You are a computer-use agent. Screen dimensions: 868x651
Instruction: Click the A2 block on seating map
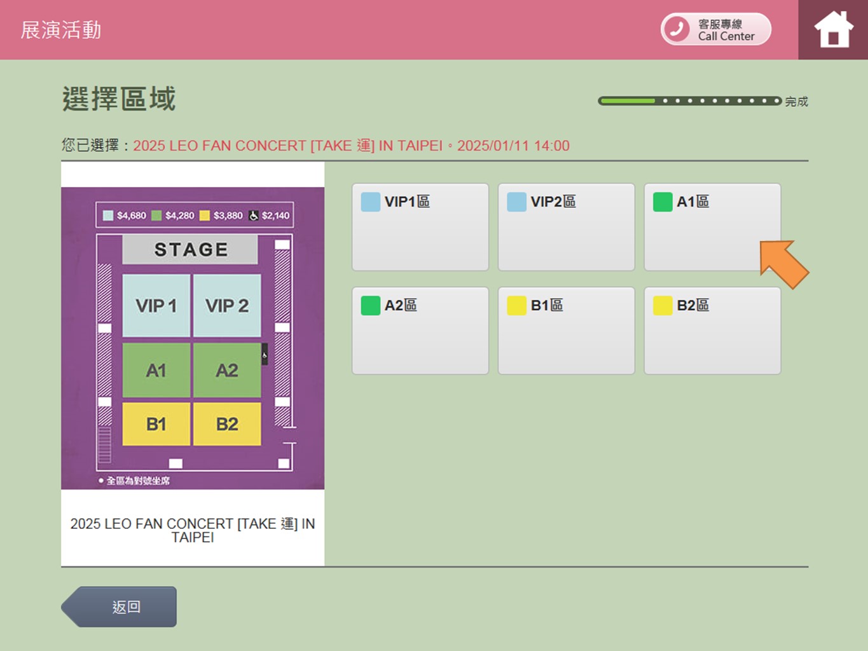point(226,370)
